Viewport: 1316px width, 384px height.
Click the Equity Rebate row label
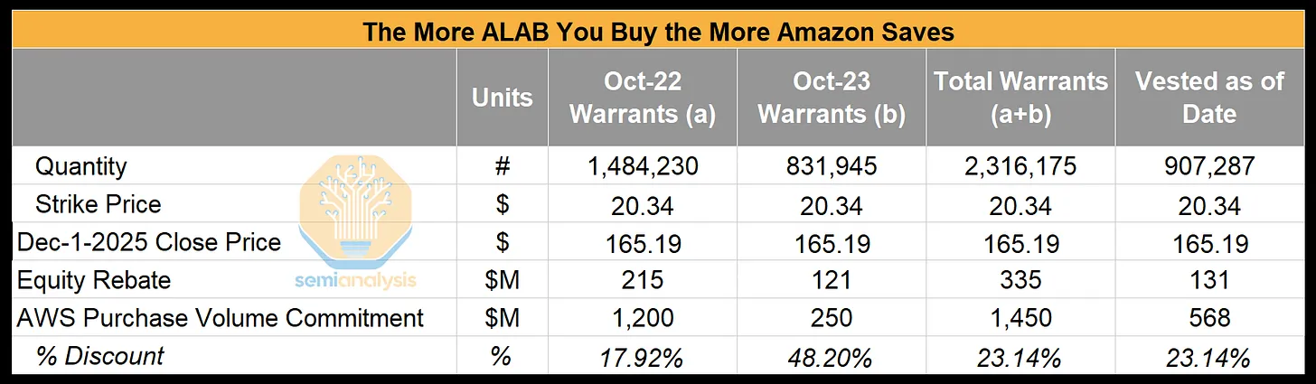tap(94, 280)
